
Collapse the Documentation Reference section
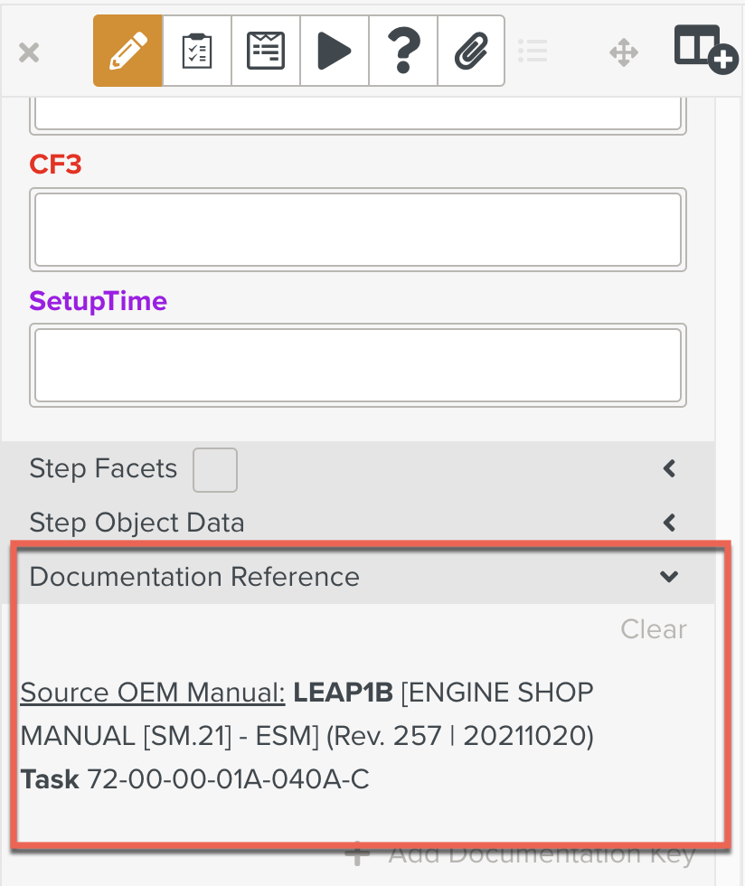click(669, 577)
